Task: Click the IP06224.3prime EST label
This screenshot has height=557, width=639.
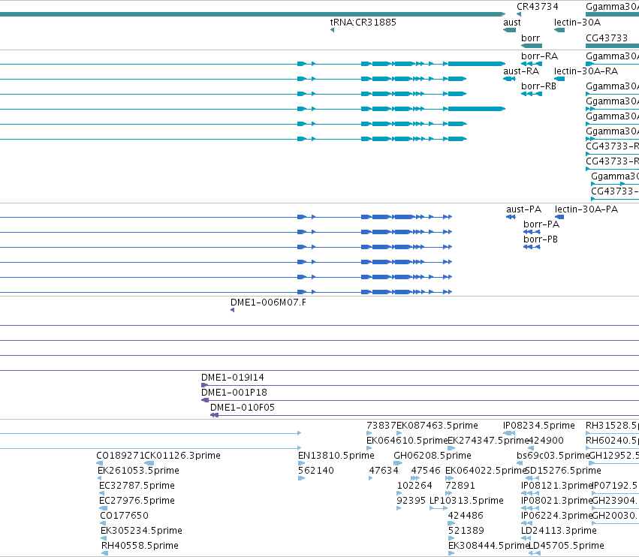Action: pos(556,516)
